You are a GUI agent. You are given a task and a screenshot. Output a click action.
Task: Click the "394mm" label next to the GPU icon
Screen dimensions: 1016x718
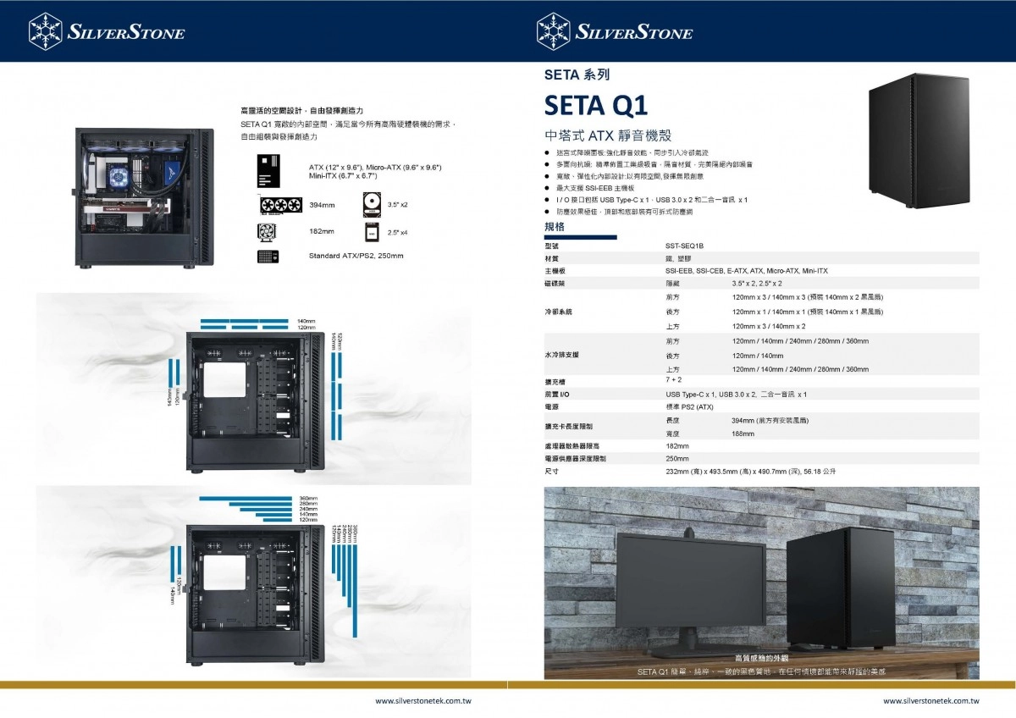click(322, 205)
